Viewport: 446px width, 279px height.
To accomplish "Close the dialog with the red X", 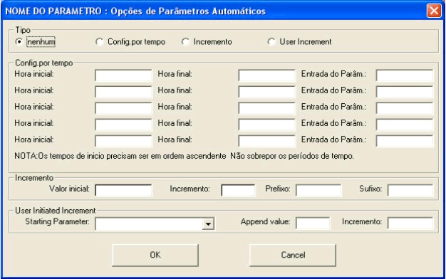I will point(434,11).
